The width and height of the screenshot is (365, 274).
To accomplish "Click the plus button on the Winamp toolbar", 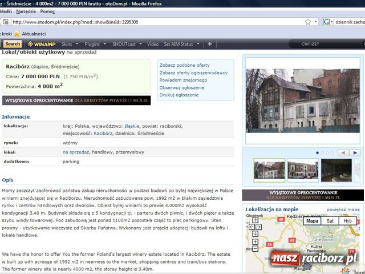I will tap(210, 44).
